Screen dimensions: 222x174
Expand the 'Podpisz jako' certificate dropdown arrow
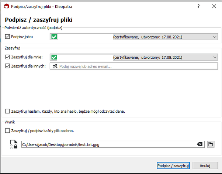(215, 37)
